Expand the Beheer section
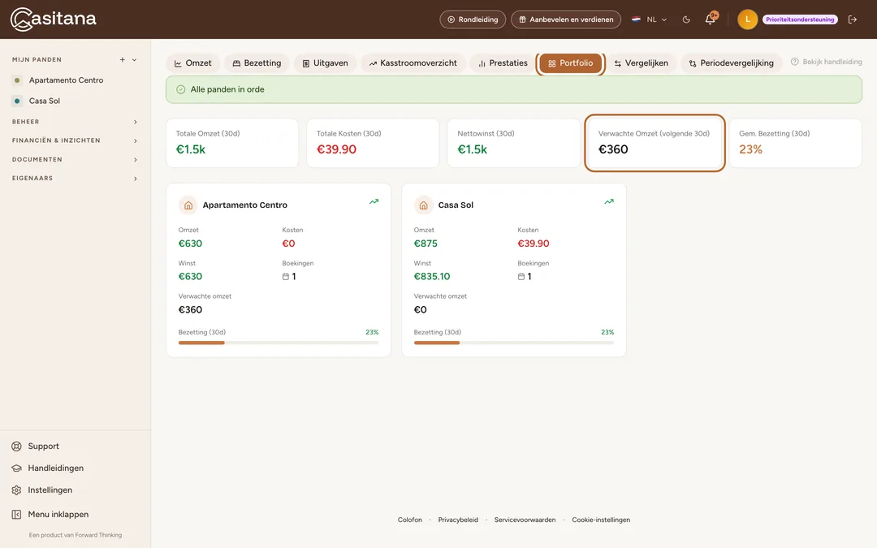The image size is (877, 548). click(x=75, y=122)
